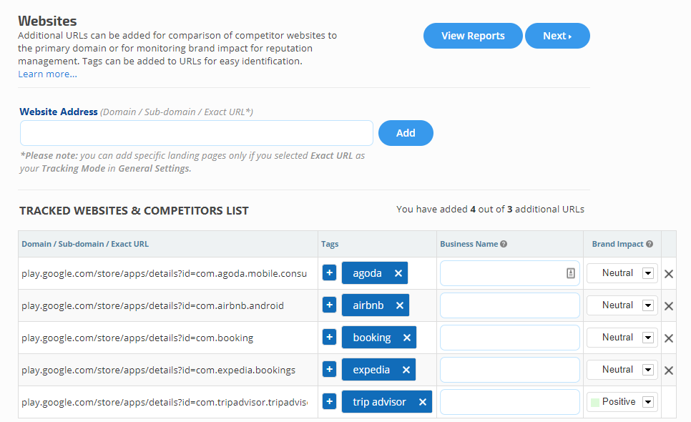
Task: Open the Learn more link
Action: tap(47, 74)
